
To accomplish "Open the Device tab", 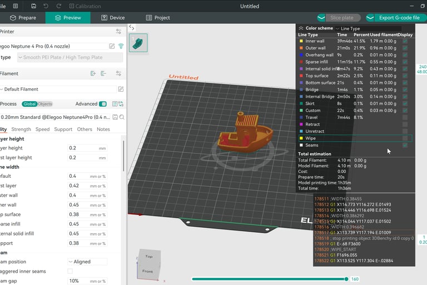I will (x=113, y=18).
